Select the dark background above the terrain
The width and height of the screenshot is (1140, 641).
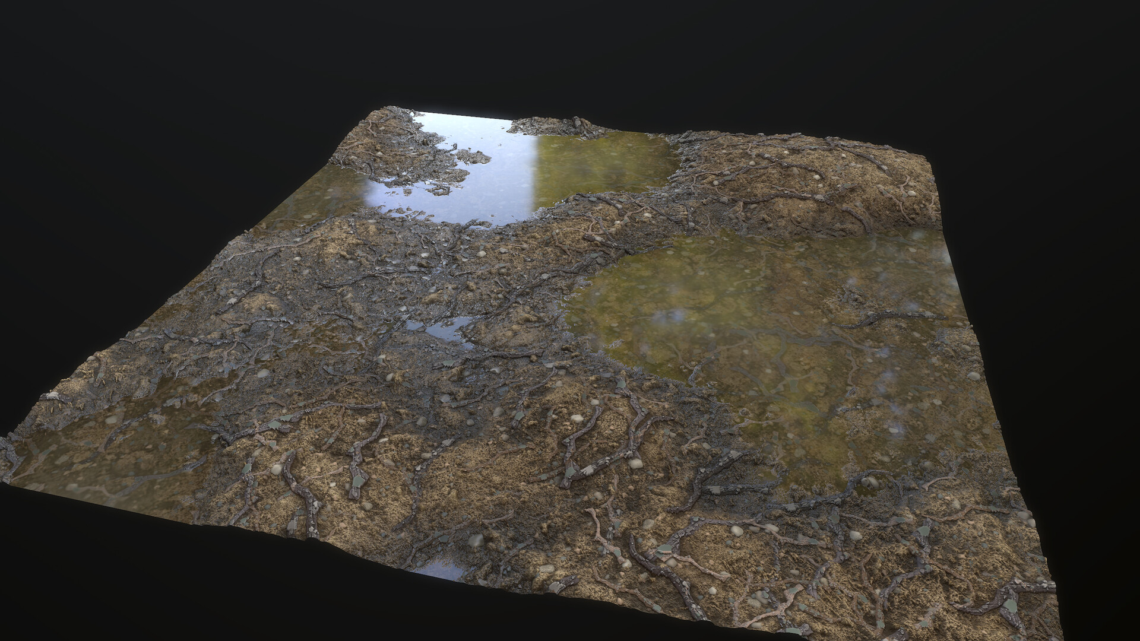pyautogui.click(x=570, y=47)
